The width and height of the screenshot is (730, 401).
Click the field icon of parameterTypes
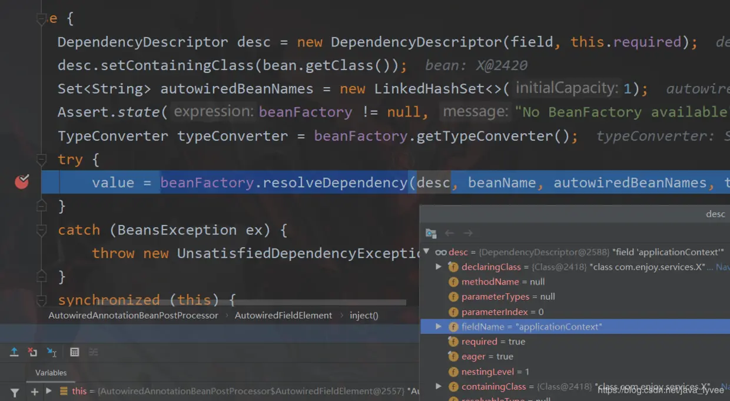coord(453,297)
